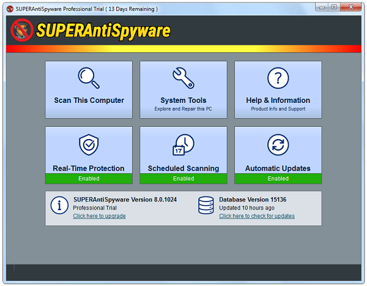Toggle Automatic Updates Enabled status bar
Viewport: 367px width, 286px height.
(x=278, y=178)
